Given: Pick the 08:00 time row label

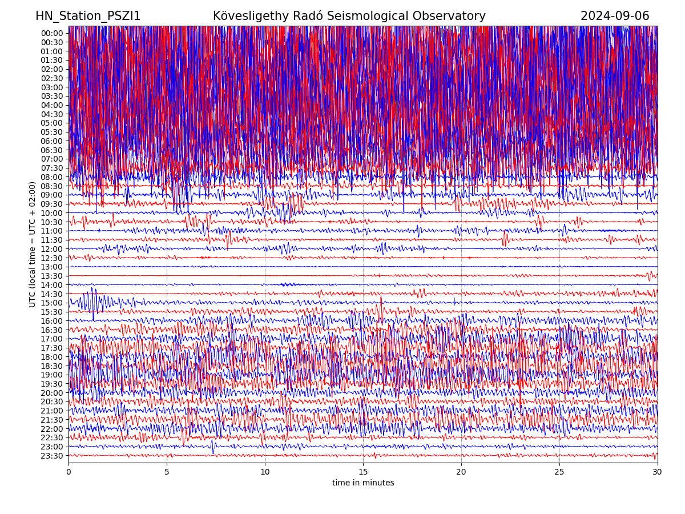Looking at the screenshot, I should (x=52, y=177).
